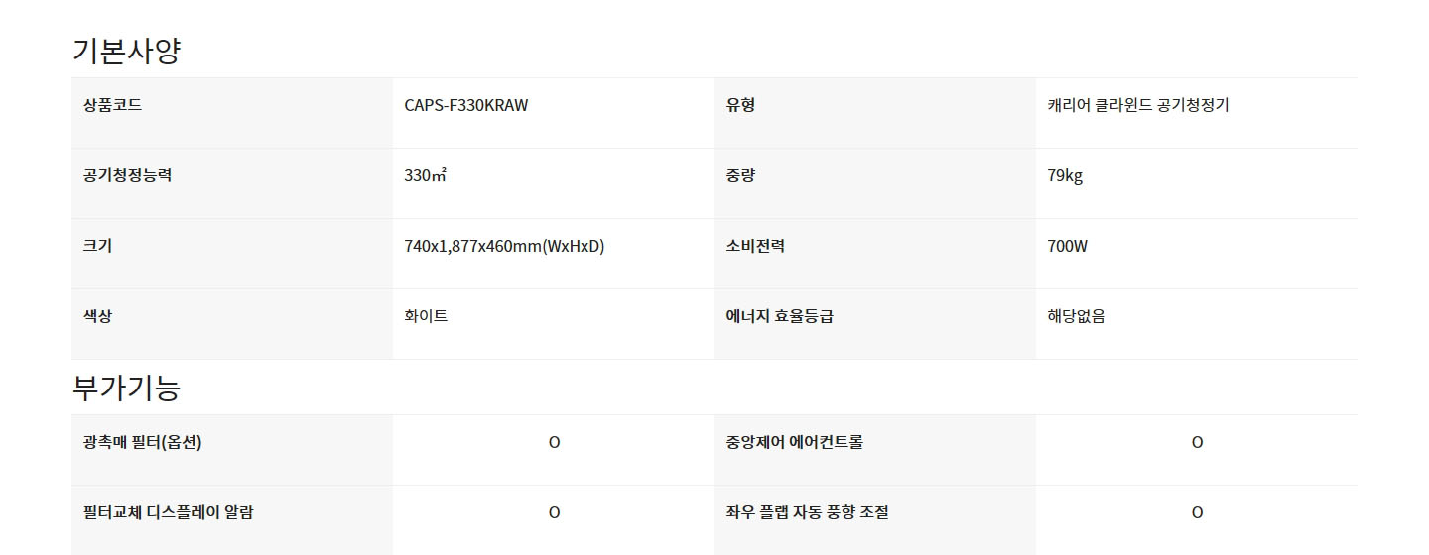Click the O mark for 광촉매 필터(옵션)
This screenshot has height=555, width=1429.
coord(554,442)
